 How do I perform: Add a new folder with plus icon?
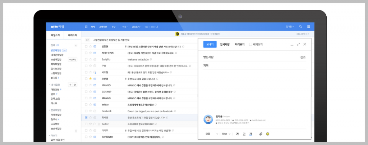point(70,85)
